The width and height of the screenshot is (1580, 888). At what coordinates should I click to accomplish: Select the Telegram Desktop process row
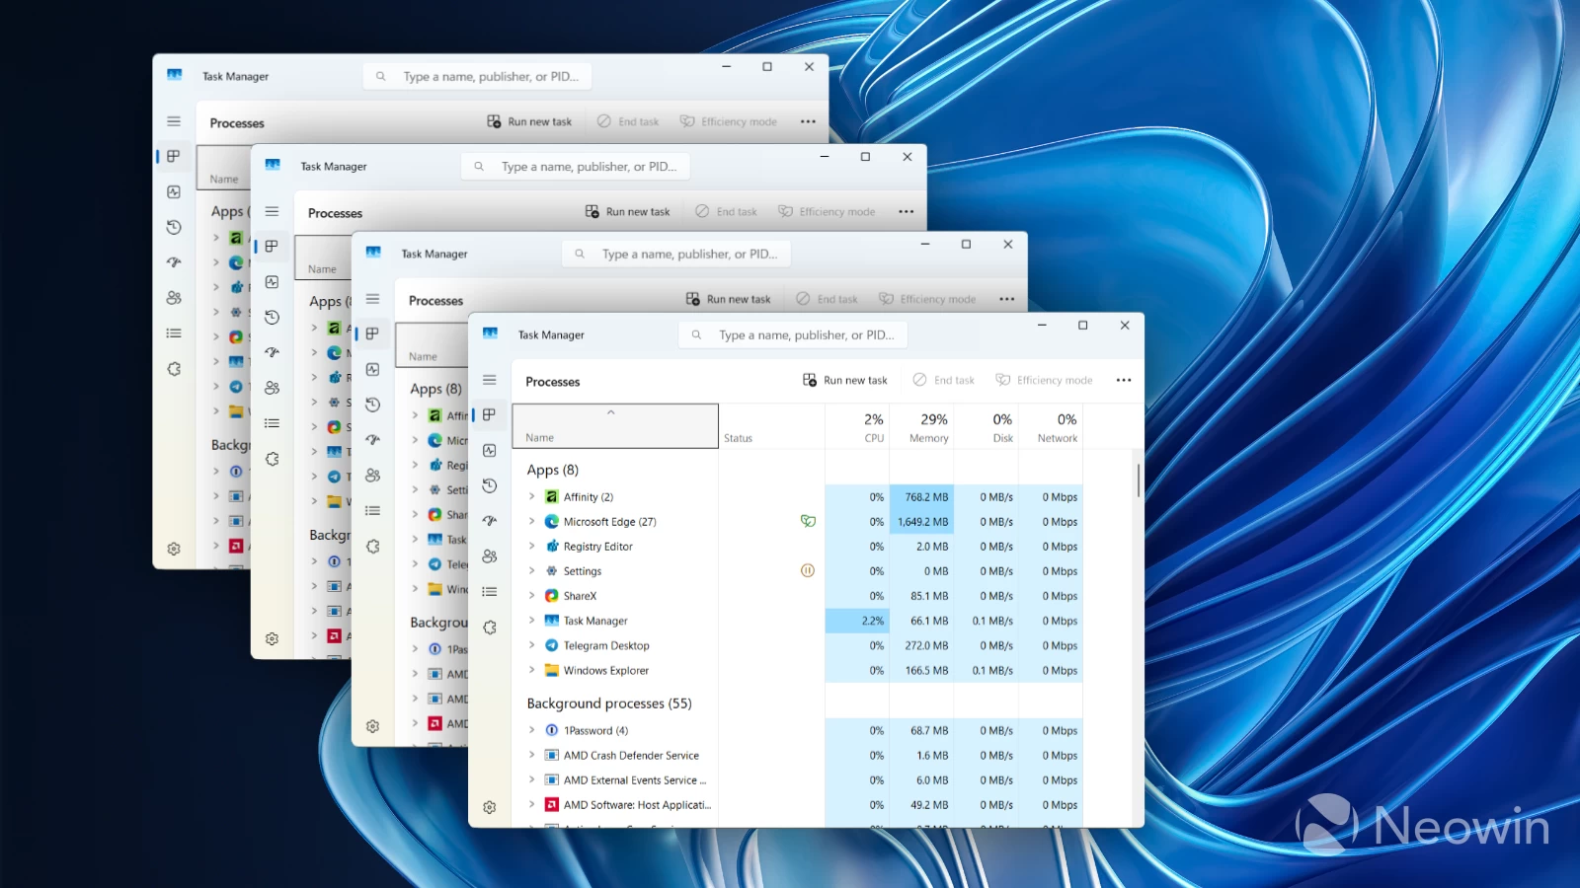click(606, 645)
